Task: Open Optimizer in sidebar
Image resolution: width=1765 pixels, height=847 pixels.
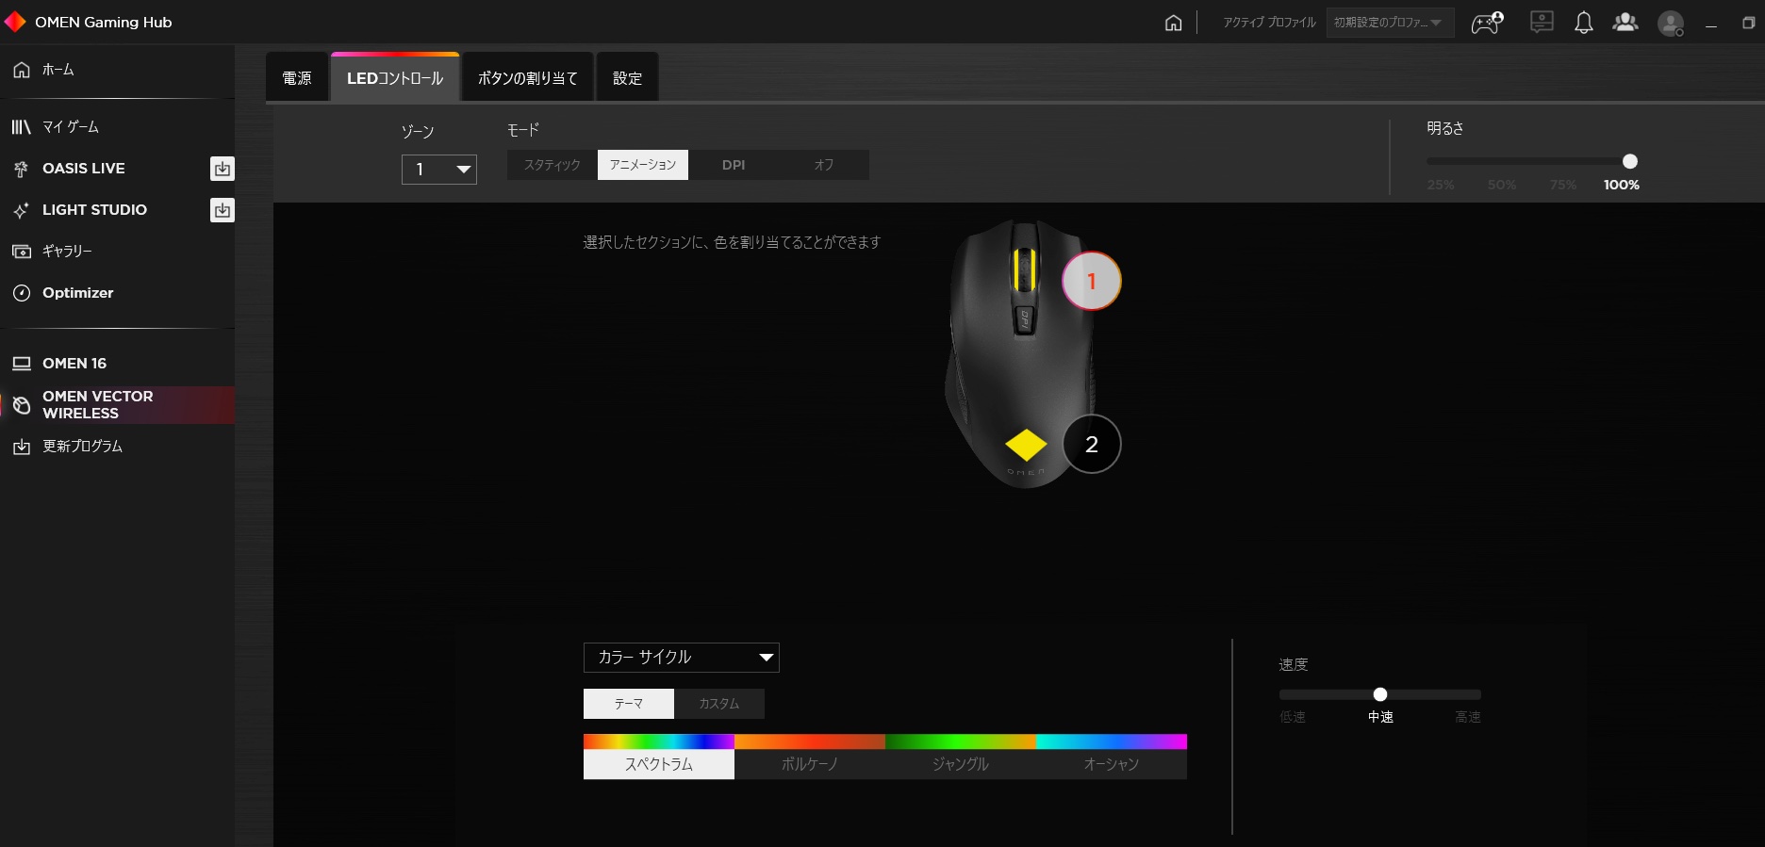Action: [117, 293]
